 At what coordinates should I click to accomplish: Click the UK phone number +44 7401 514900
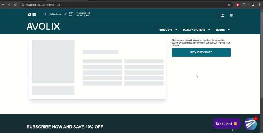[83, 15]
